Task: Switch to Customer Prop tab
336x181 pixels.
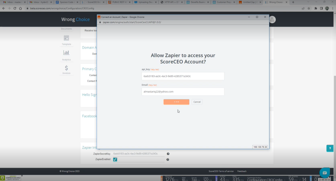Action: [x=224, y=2]
